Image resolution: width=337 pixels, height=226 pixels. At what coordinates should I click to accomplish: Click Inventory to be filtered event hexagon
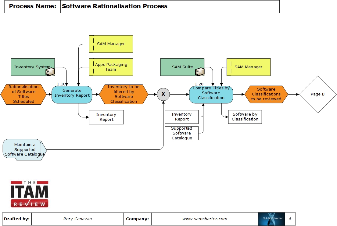click(124, 94)
